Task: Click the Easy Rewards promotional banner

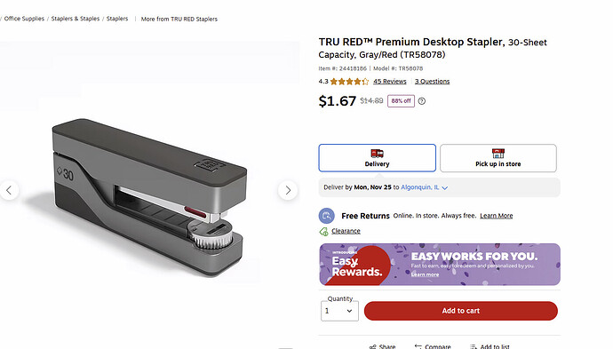Action: click(440, 265)
